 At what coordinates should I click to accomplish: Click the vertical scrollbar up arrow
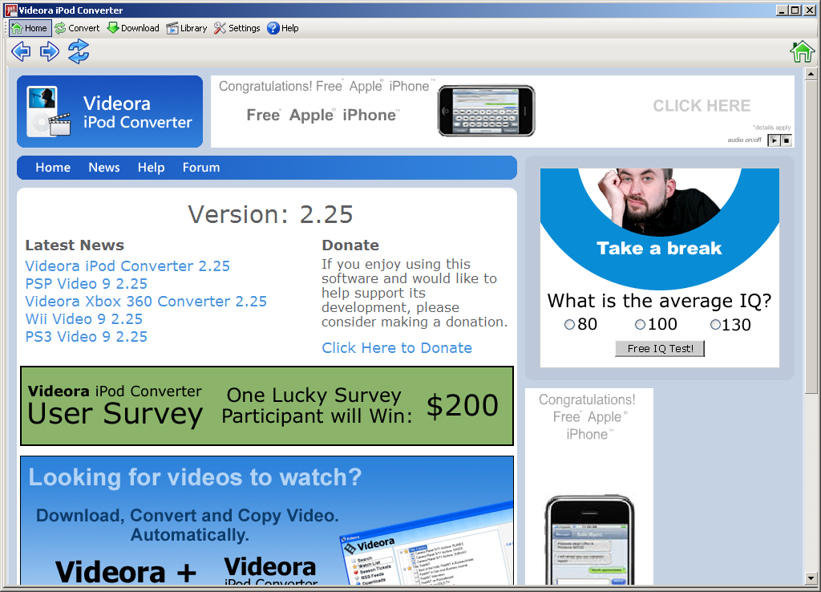point(811,74)
